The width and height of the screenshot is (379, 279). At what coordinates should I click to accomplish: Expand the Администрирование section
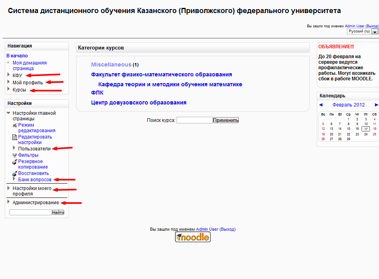click(8, 202)
